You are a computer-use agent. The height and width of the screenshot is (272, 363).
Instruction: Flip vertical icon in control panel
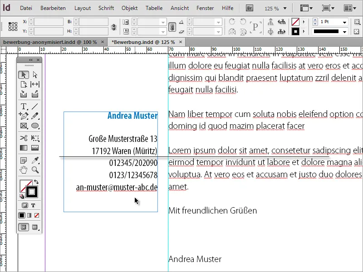(243, 31)
